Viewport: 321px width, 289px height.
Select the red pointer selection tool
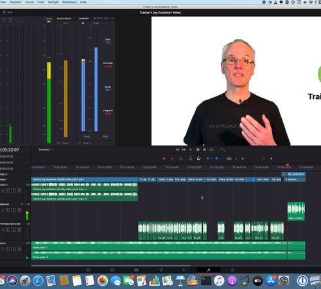[164, 159]
